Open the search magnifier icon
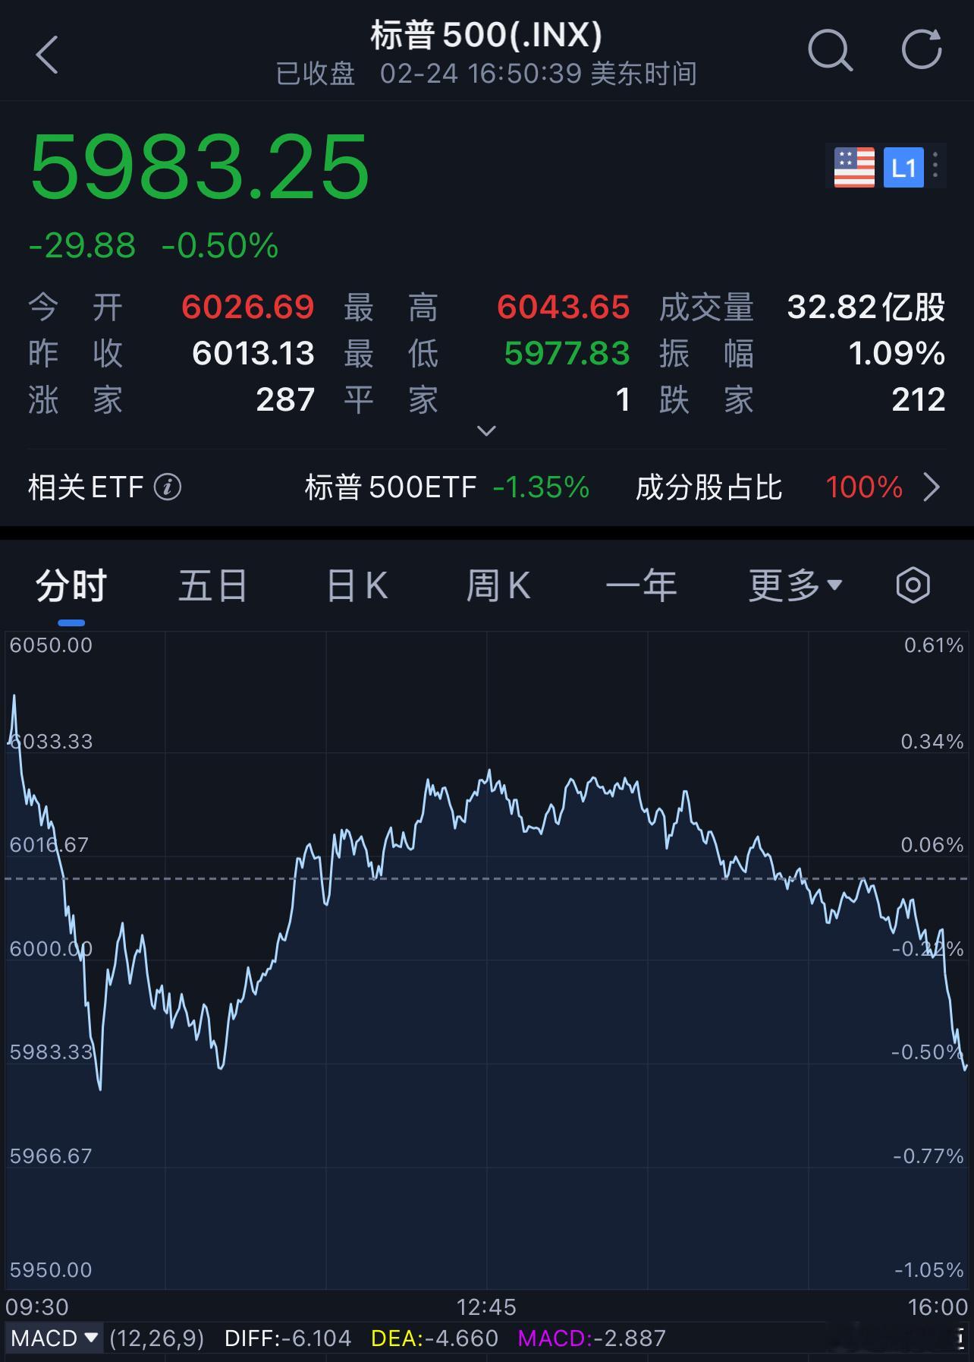 pos(830,51)
